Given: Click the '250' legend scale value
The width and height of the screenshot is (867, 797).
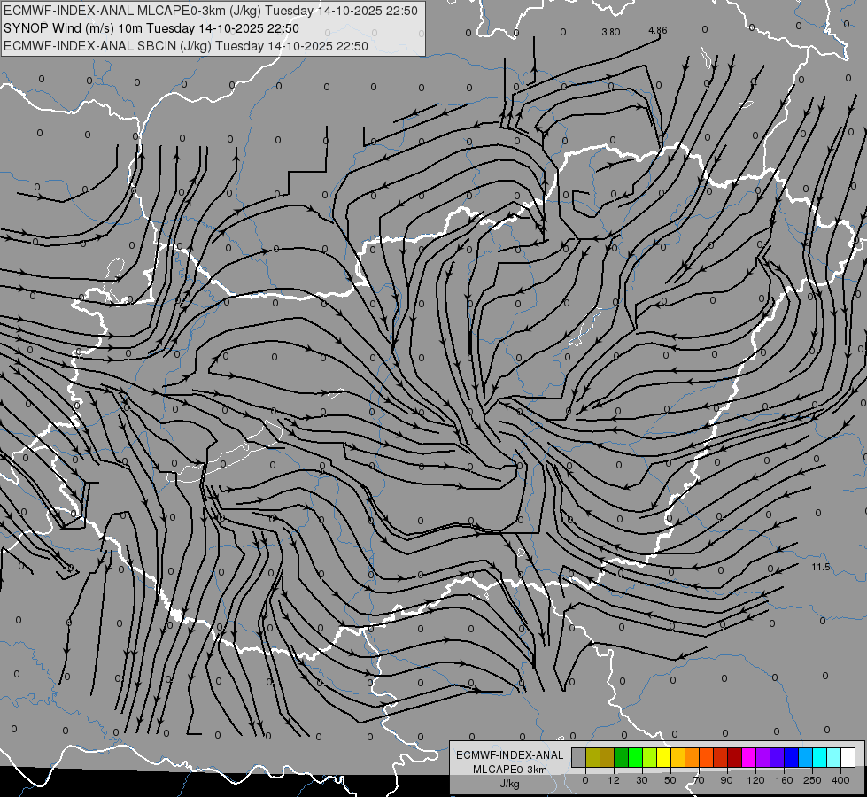Looking at the screenshot, I should pos(812,780).
